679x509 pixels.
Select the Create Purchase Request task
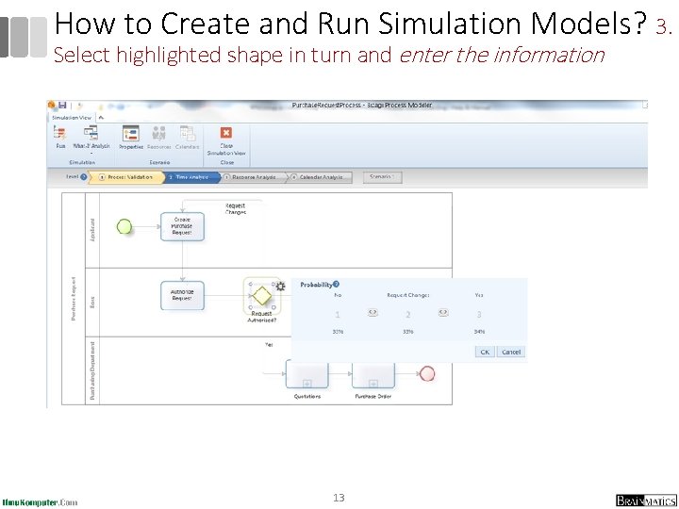click(182, 226)
